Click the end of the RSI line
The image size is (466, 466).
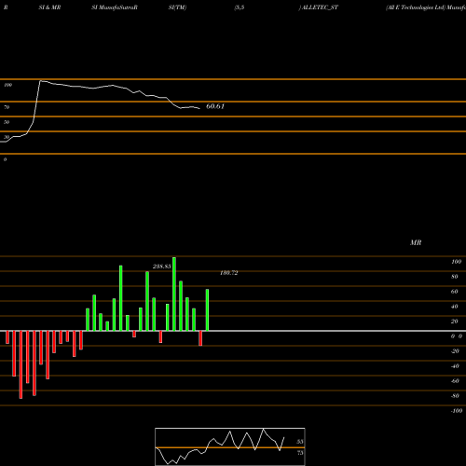coord(199,108)
